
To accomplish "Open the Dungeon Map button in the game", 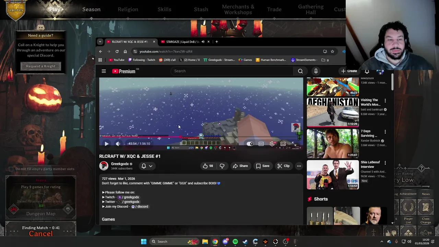I will point(41,214).
